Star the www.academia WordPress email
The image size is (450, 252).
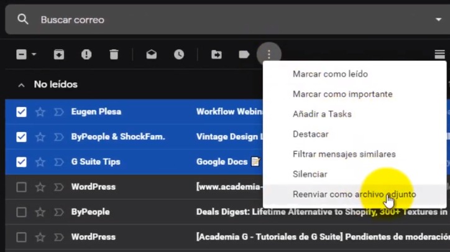point(40,187)
